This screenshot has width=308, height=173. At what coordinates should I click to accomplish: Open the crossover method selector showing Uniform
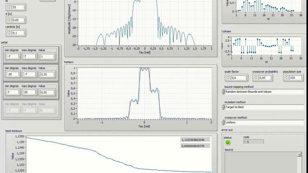pos(264,123)
